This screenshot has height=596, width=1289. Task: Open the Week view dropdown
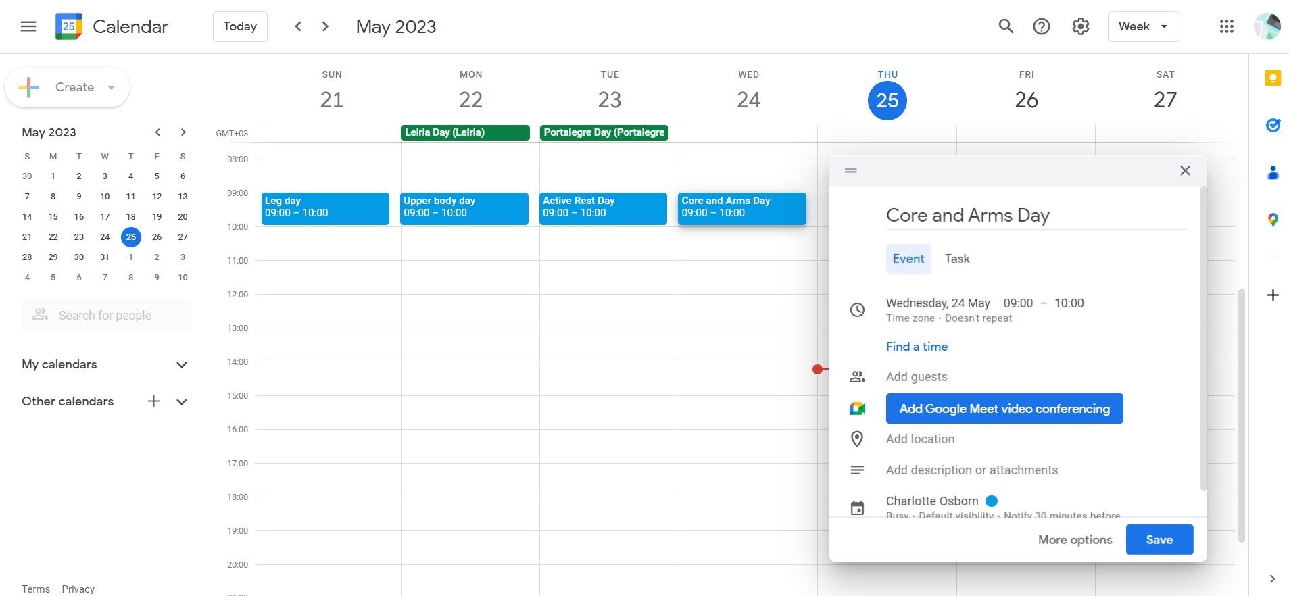click(x=1143, y=26)
